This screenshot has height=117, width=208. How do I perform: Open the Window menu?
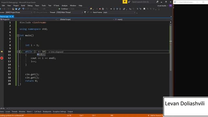point(73,6)
